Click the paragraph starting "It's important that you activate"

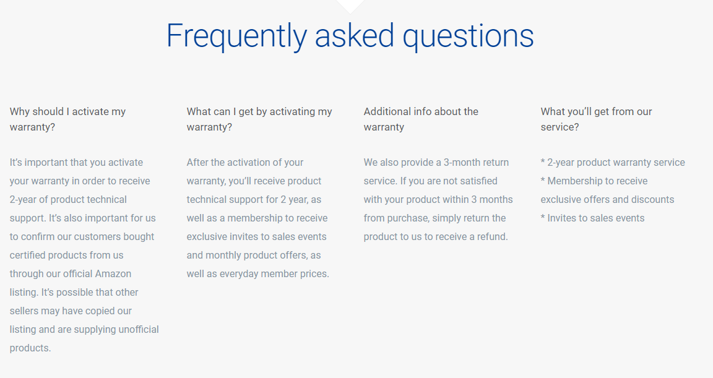(x=84, y=255)
